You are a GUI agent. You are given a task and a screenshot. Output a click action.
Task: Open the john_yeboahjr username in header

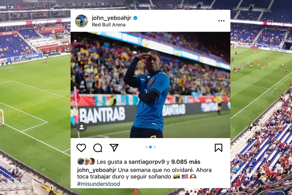pyautogui.click(x=112, y=18)
